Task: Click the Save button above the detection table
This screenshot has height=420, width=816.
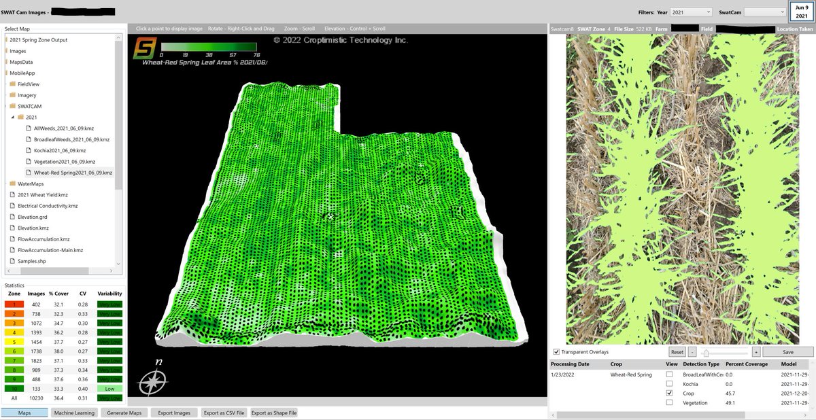Action: coord(787,352)
